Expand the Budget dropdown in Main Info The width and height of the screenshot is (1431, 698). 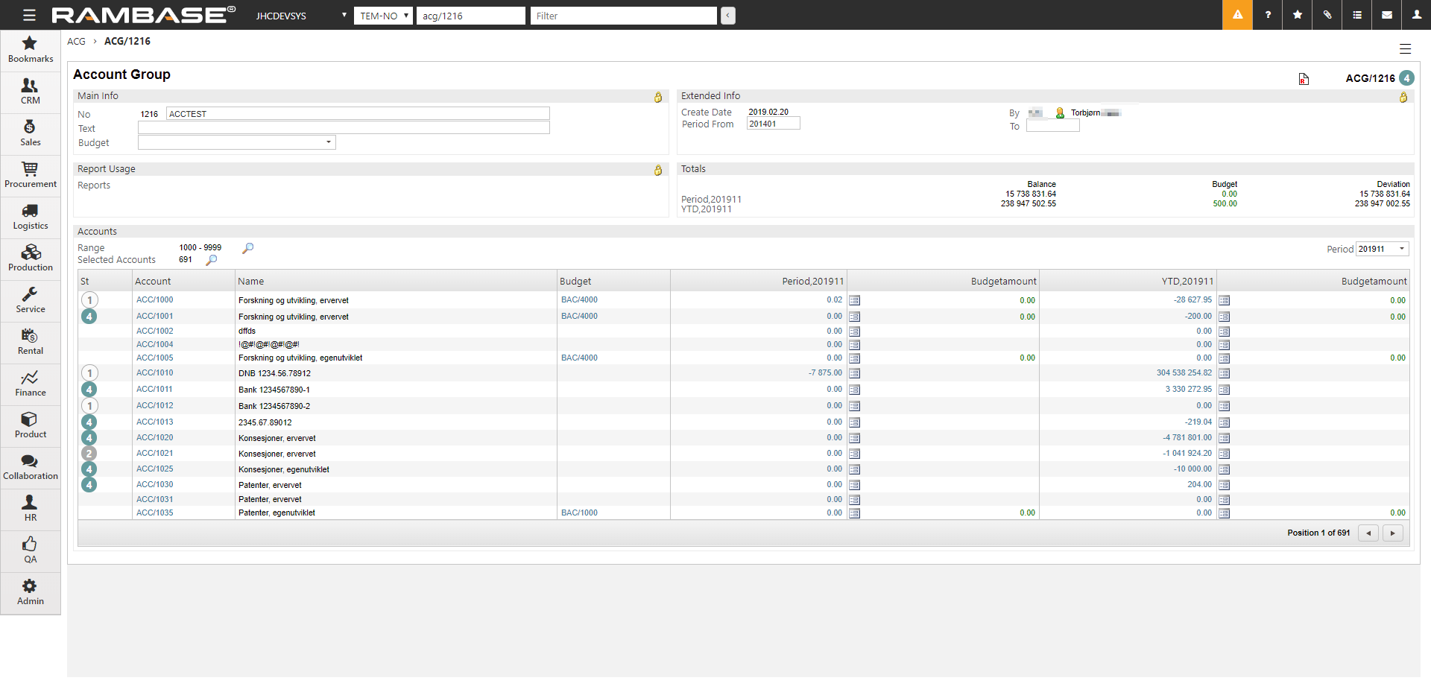pos(328,142)
